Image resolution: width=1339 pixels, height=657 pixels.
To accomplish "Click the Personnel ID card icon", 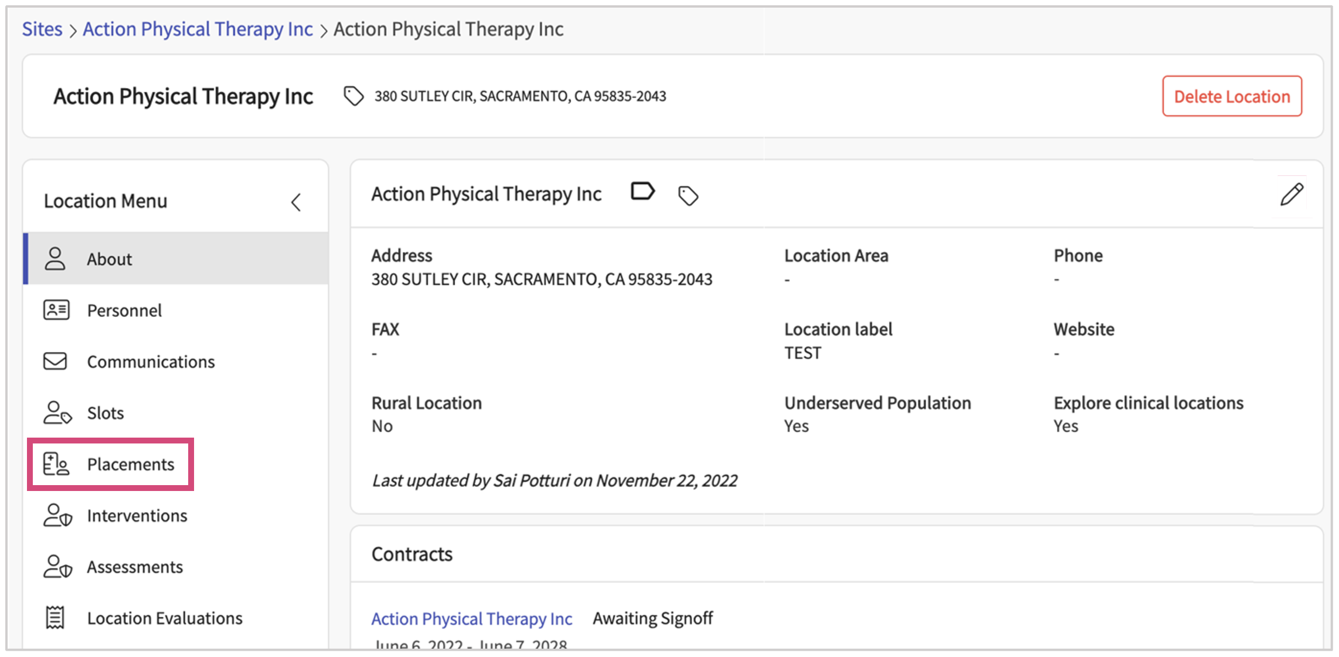I will [56, 310].
